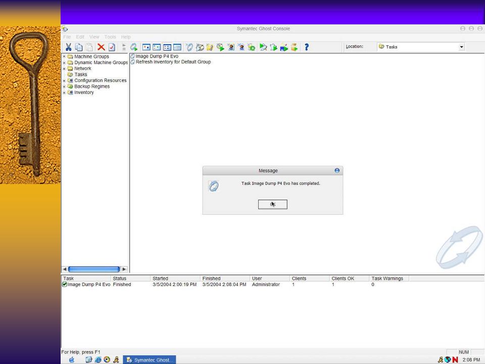Sort by the Status column header
This screenshot has width=485, height=364.
[x=130, y=278]
